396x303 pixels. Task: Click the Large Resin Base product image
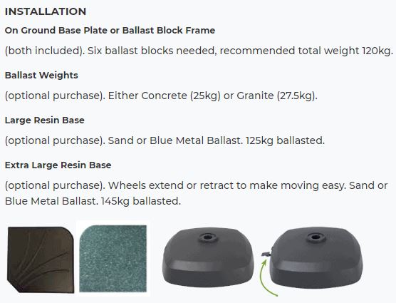pos(208,257)
